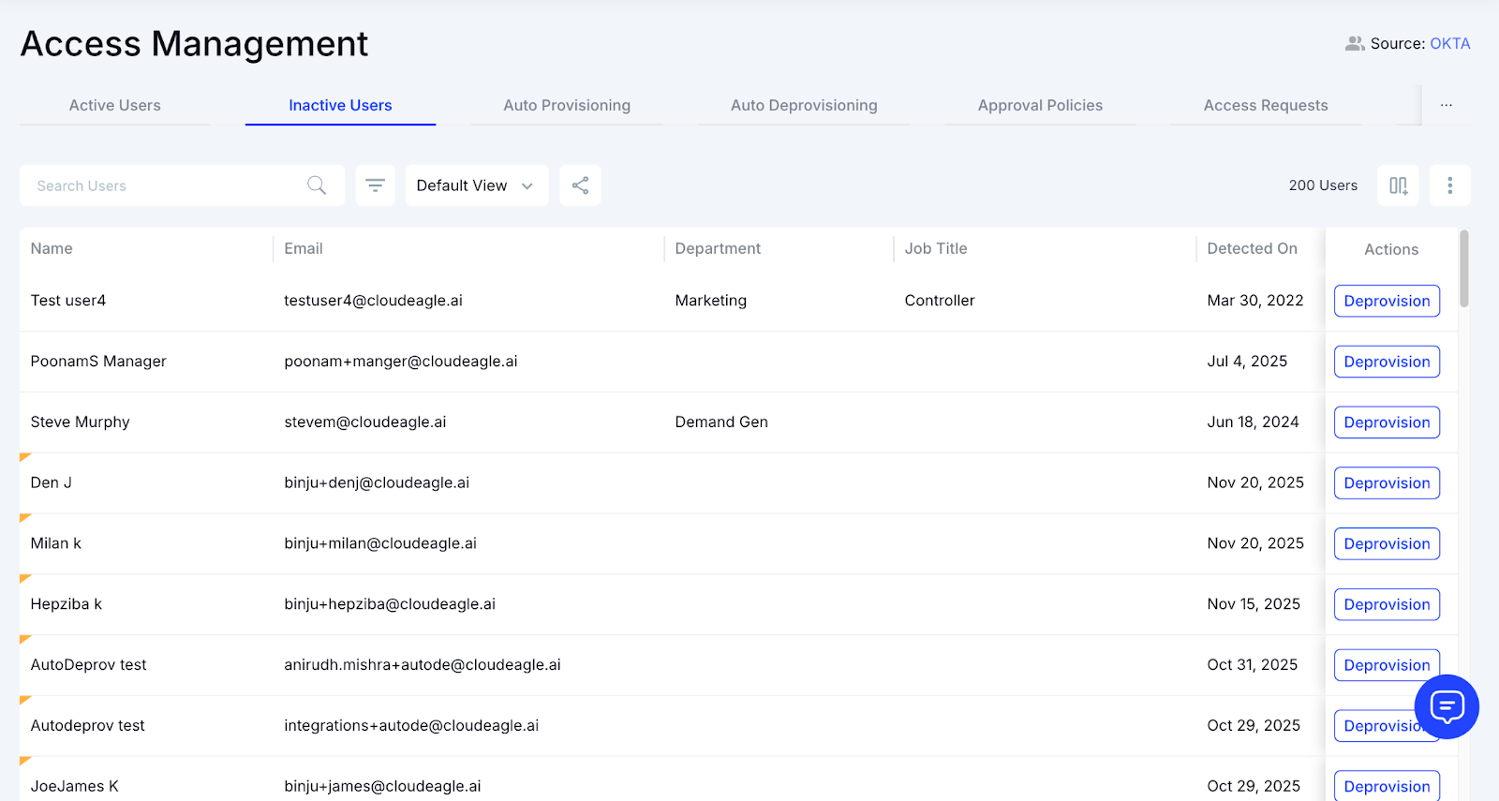Deprovision Test user4
The width and height of the screenshot is (1499, 801).
(1387, 301)
